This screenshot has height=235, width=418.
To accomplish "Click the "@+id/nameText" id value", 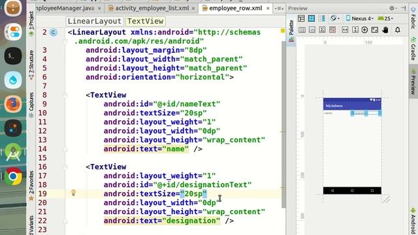I will tap(187, 104).
